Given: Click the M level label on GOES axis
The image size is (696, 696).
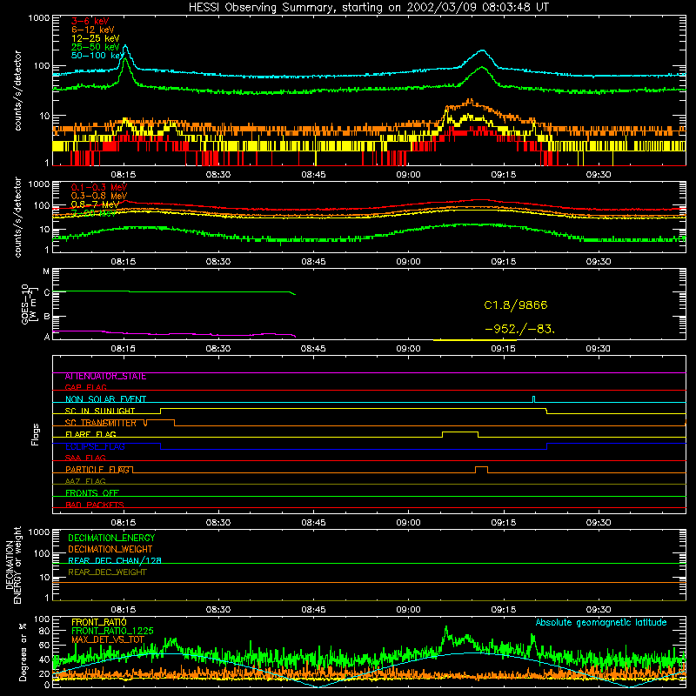Looking at the screenshot, I should (46, 271).
